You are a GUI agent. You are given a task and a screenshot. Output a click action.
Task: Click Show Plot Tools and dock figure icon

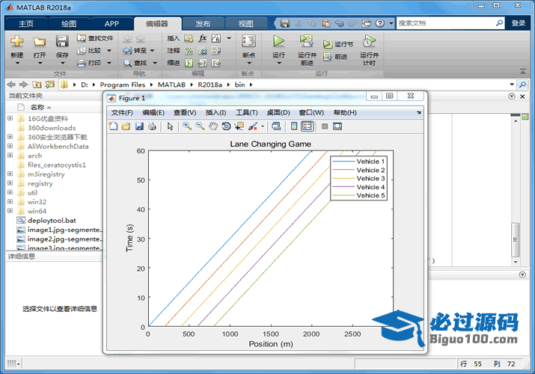click(x=337, y=126)
